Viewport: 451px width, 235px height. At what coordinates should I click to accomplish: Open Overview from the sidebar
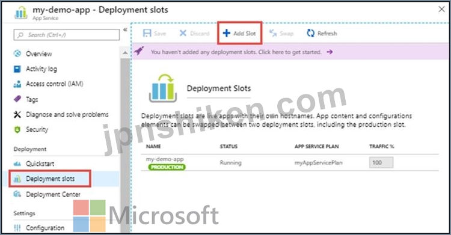tap(33, 53)
